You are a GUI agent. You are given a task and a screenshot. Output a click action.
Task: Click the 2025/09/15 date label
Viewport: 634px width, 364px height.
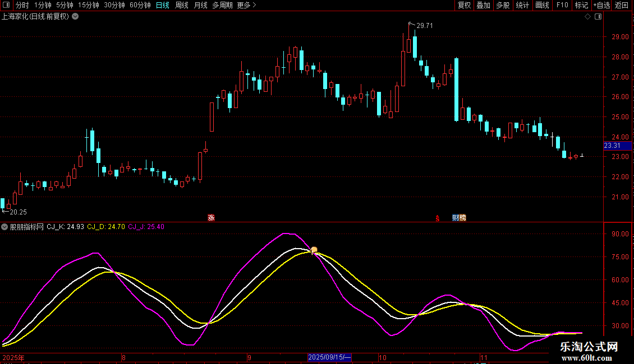coord(329,357)
